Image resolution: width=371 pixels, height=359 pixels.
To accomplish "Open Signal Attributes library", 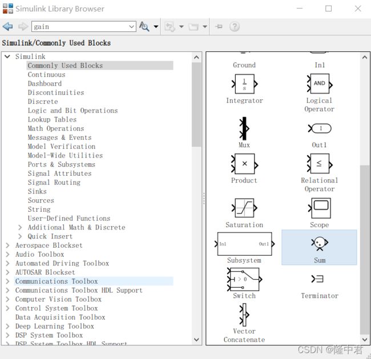I will click(x=59, y=174).
